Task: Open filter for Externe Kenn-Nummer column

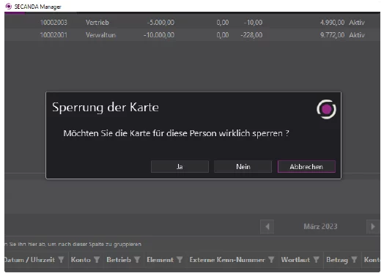Action: coord(271,260)
